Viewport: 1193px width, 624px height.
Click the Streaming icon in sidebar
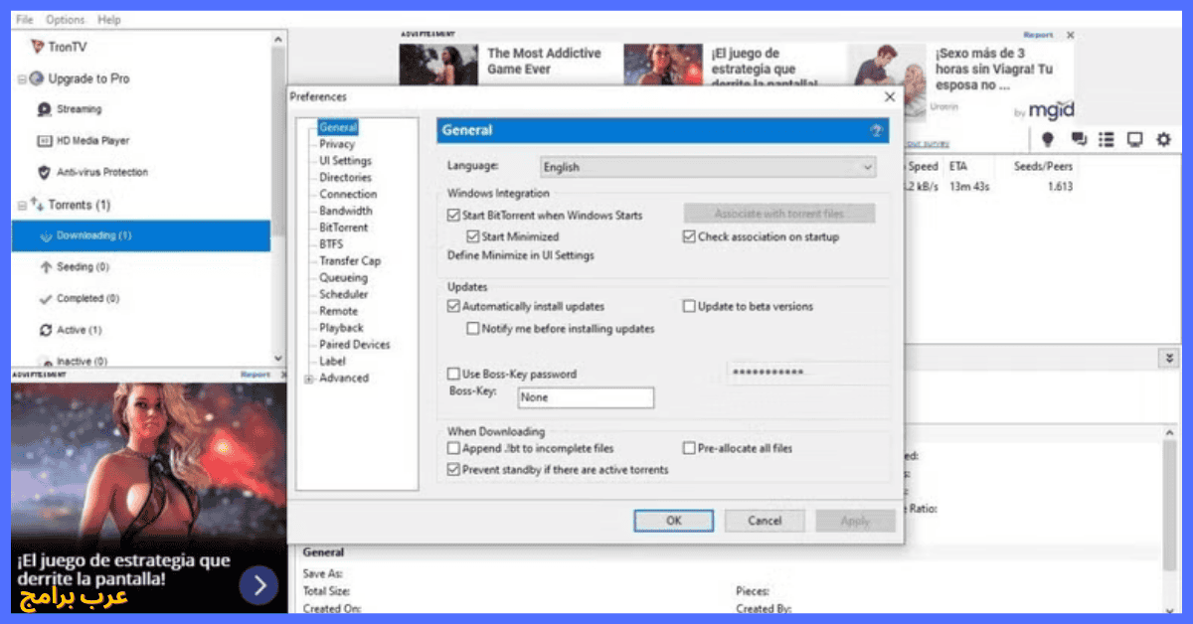click(44, 109)
